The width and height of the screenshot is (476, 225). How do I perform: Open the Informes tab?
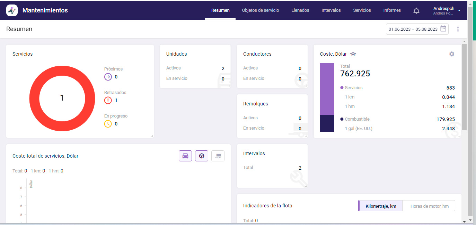coord(392,10)
